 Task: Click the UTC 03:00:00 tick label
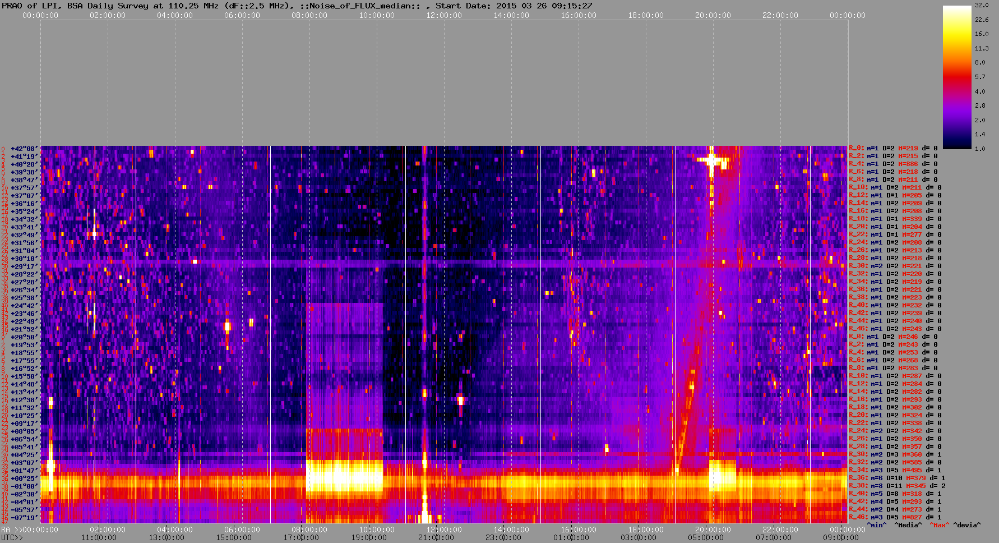click(639, 538)
